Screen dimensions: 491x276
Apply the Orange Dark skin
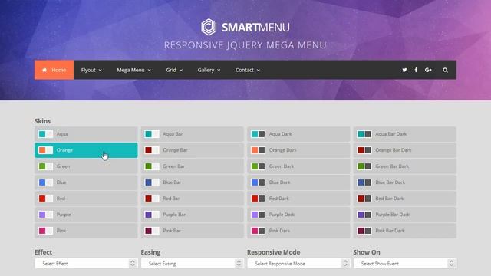click(298, 150)
